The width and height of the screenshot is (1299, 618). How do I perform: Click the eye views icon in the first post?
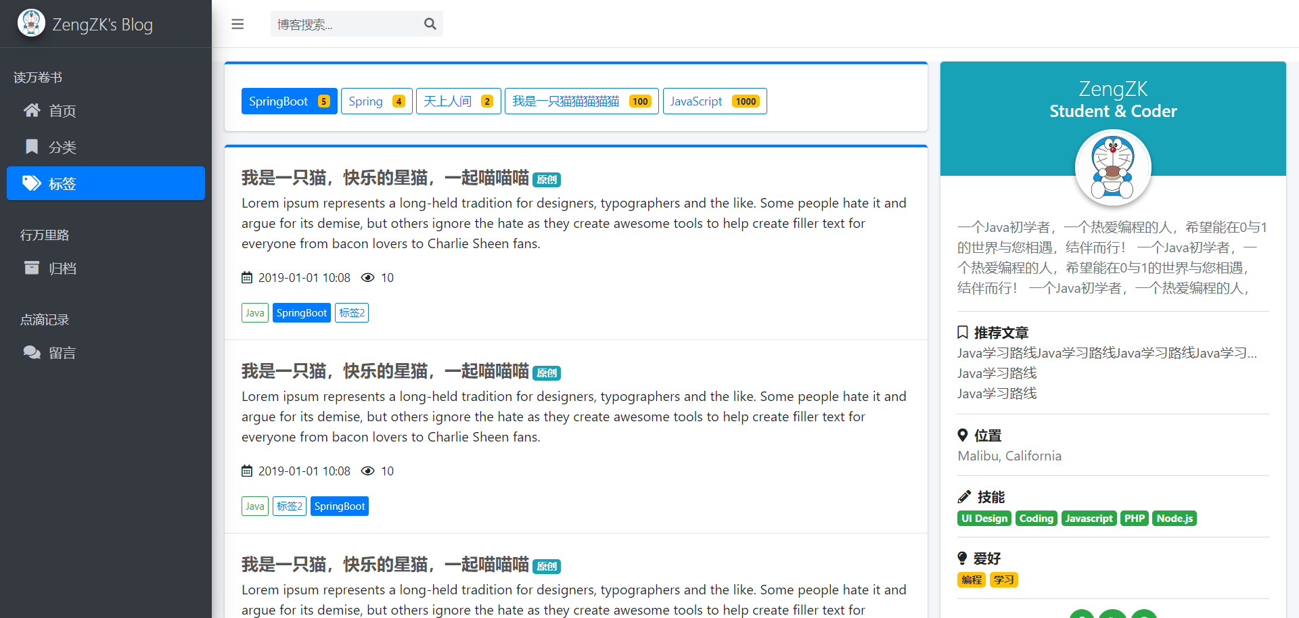coord(367,278)
